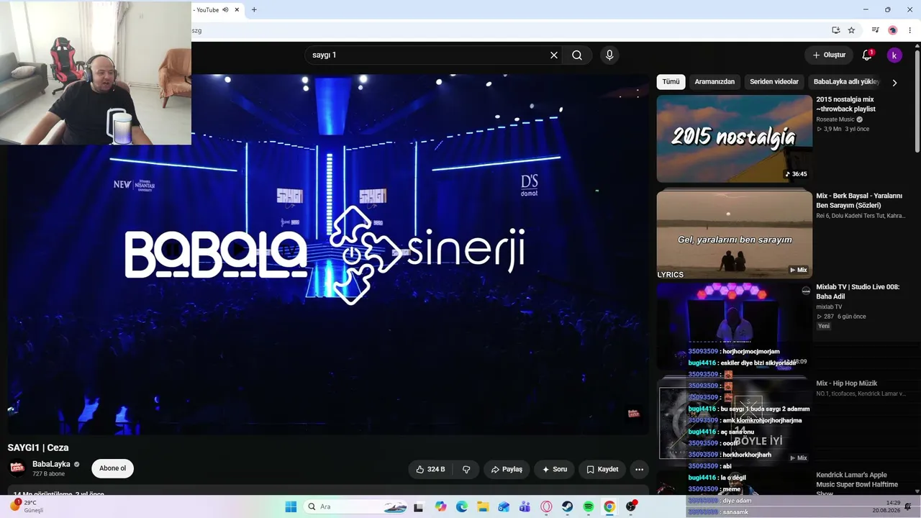921x518 pixels.
Task: Open the OBS taskbar icon with red dot
Action: click(x=631, y=506)
